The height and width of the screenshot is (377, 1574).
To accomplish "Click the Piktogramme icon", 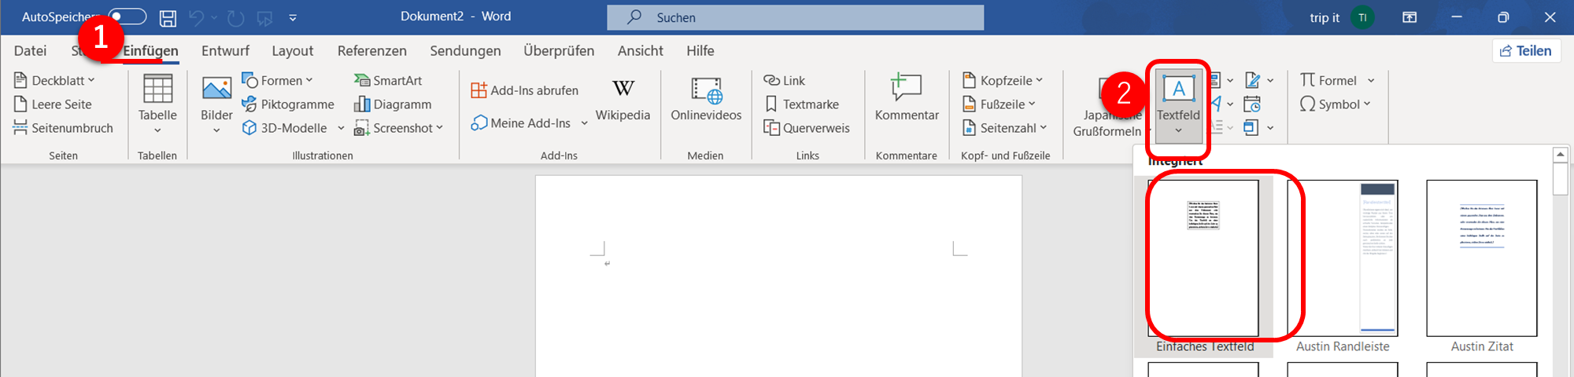I will (249, 104).
